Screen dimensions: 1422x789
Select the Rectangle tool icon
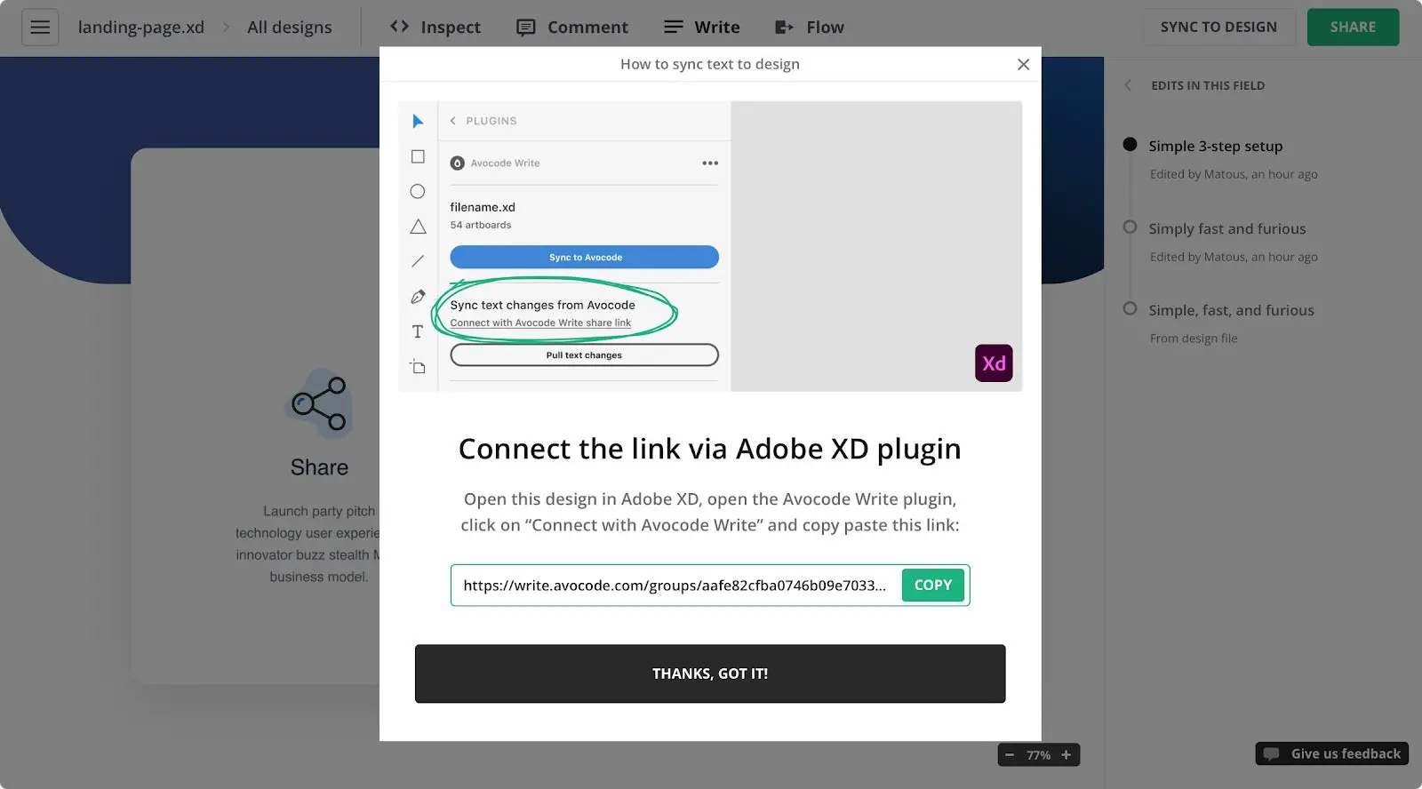(x=418, y=155)
